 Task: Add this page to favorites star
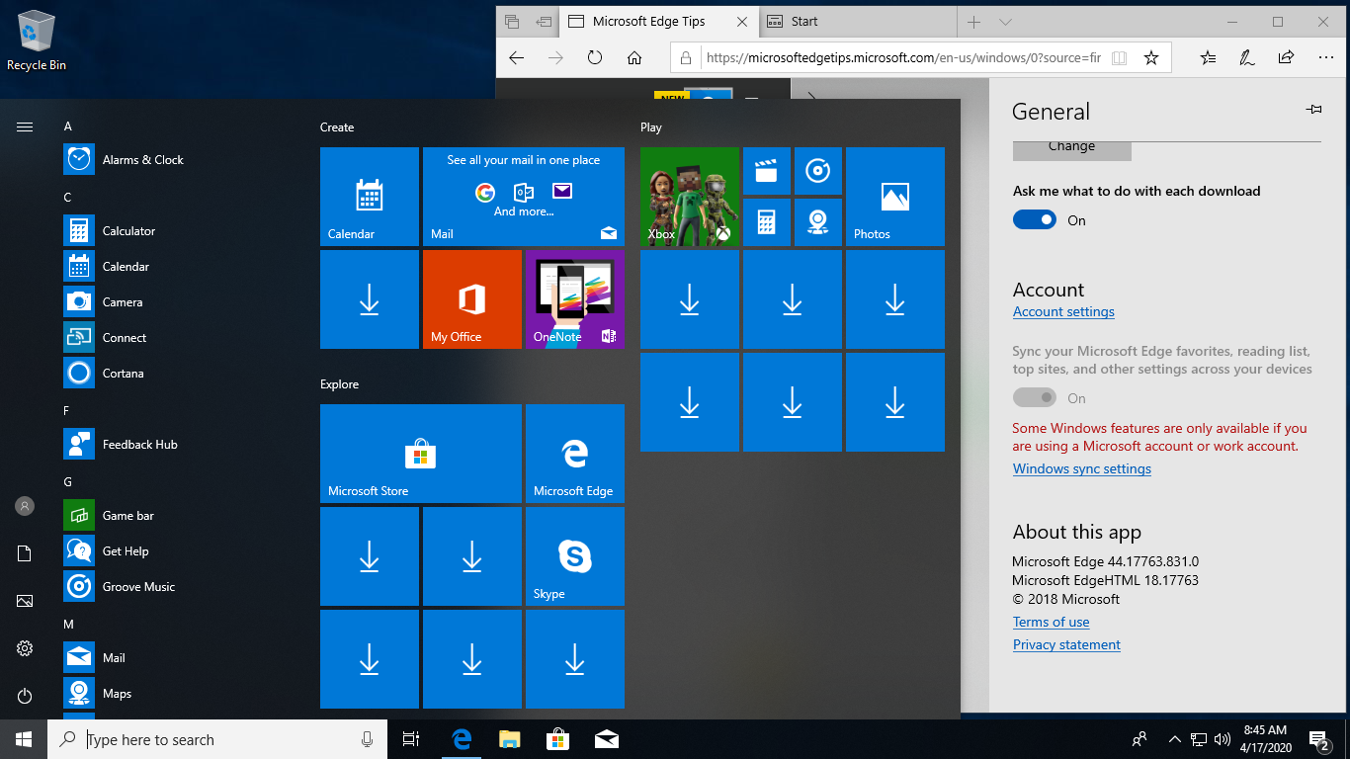coord(1150,58)
